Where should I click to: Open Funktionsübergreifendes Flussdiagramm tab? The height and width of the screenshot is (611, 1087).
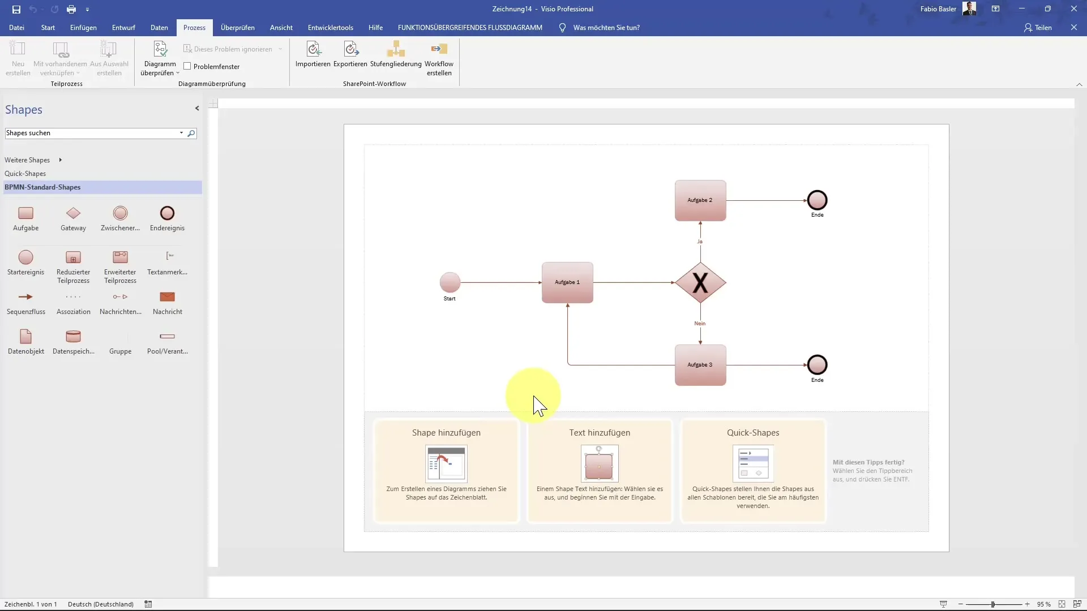(470, 27)
